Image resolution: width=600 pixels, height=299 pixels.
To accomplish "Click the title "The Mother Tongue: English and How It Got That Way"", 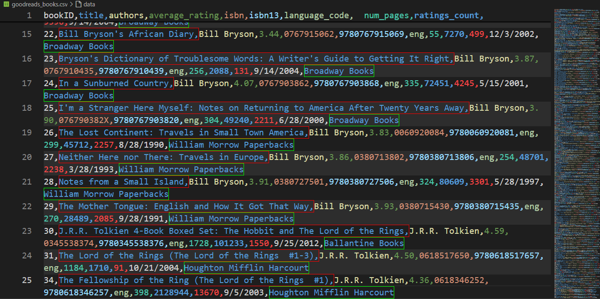I will coord(184,206).
